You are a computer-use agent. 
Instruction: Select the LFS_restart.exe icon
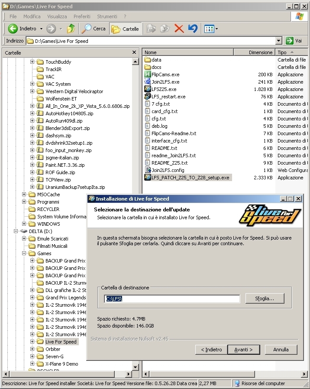coord(148,97)
